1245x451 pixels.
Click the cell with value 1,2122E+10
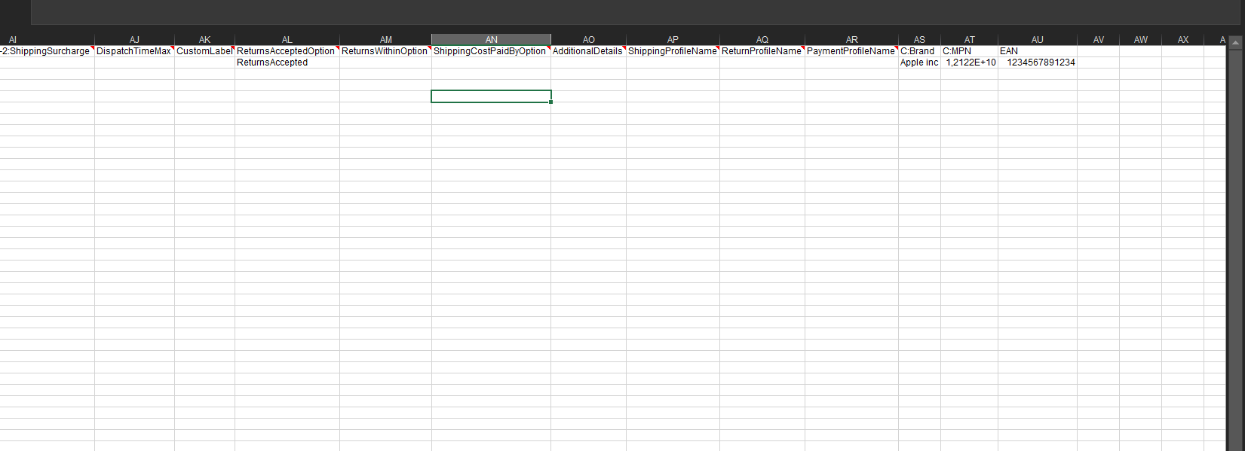[970, 62]
